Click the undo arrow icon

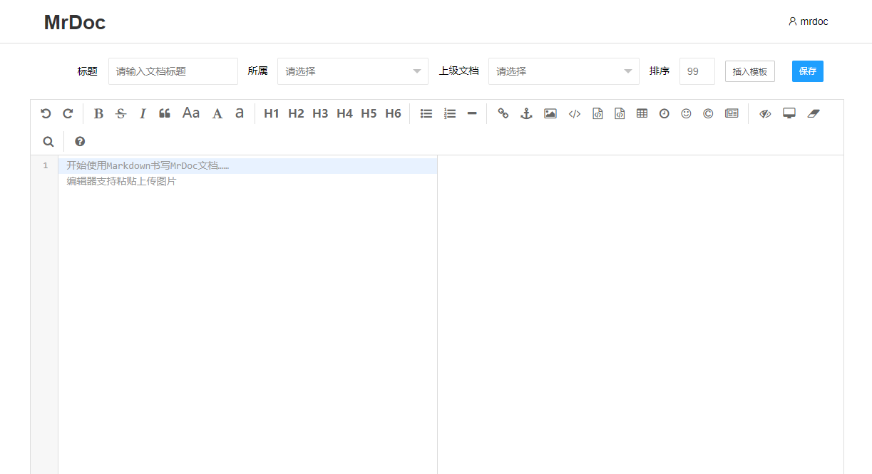(x=46, y=113)
